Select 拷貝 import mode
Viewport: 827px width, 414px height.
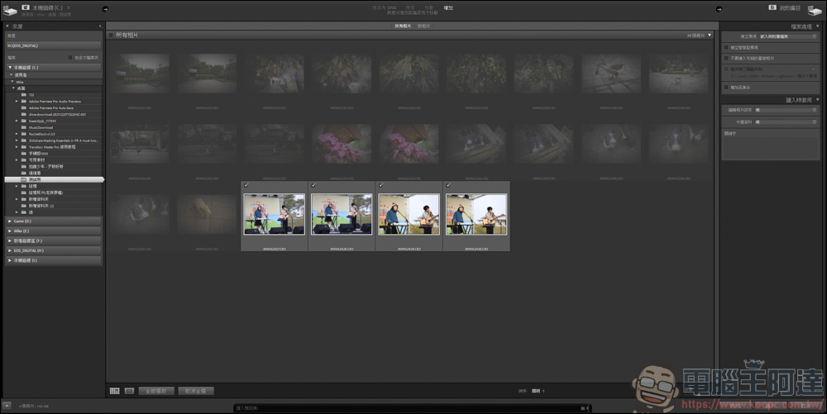click(410, 8)
